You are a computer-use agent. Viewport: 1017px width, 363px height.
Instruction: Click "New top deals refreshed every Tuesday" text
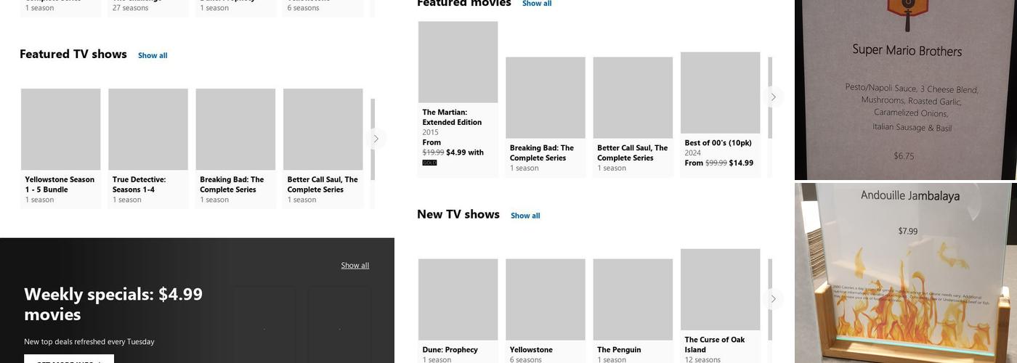(89, 342)
